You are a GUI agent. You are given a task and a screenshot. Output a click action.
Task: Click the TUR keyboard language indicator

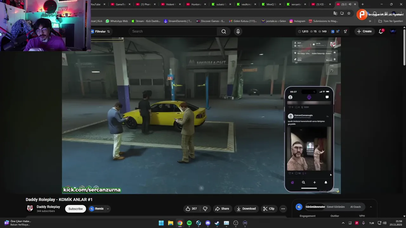point(371,223)
